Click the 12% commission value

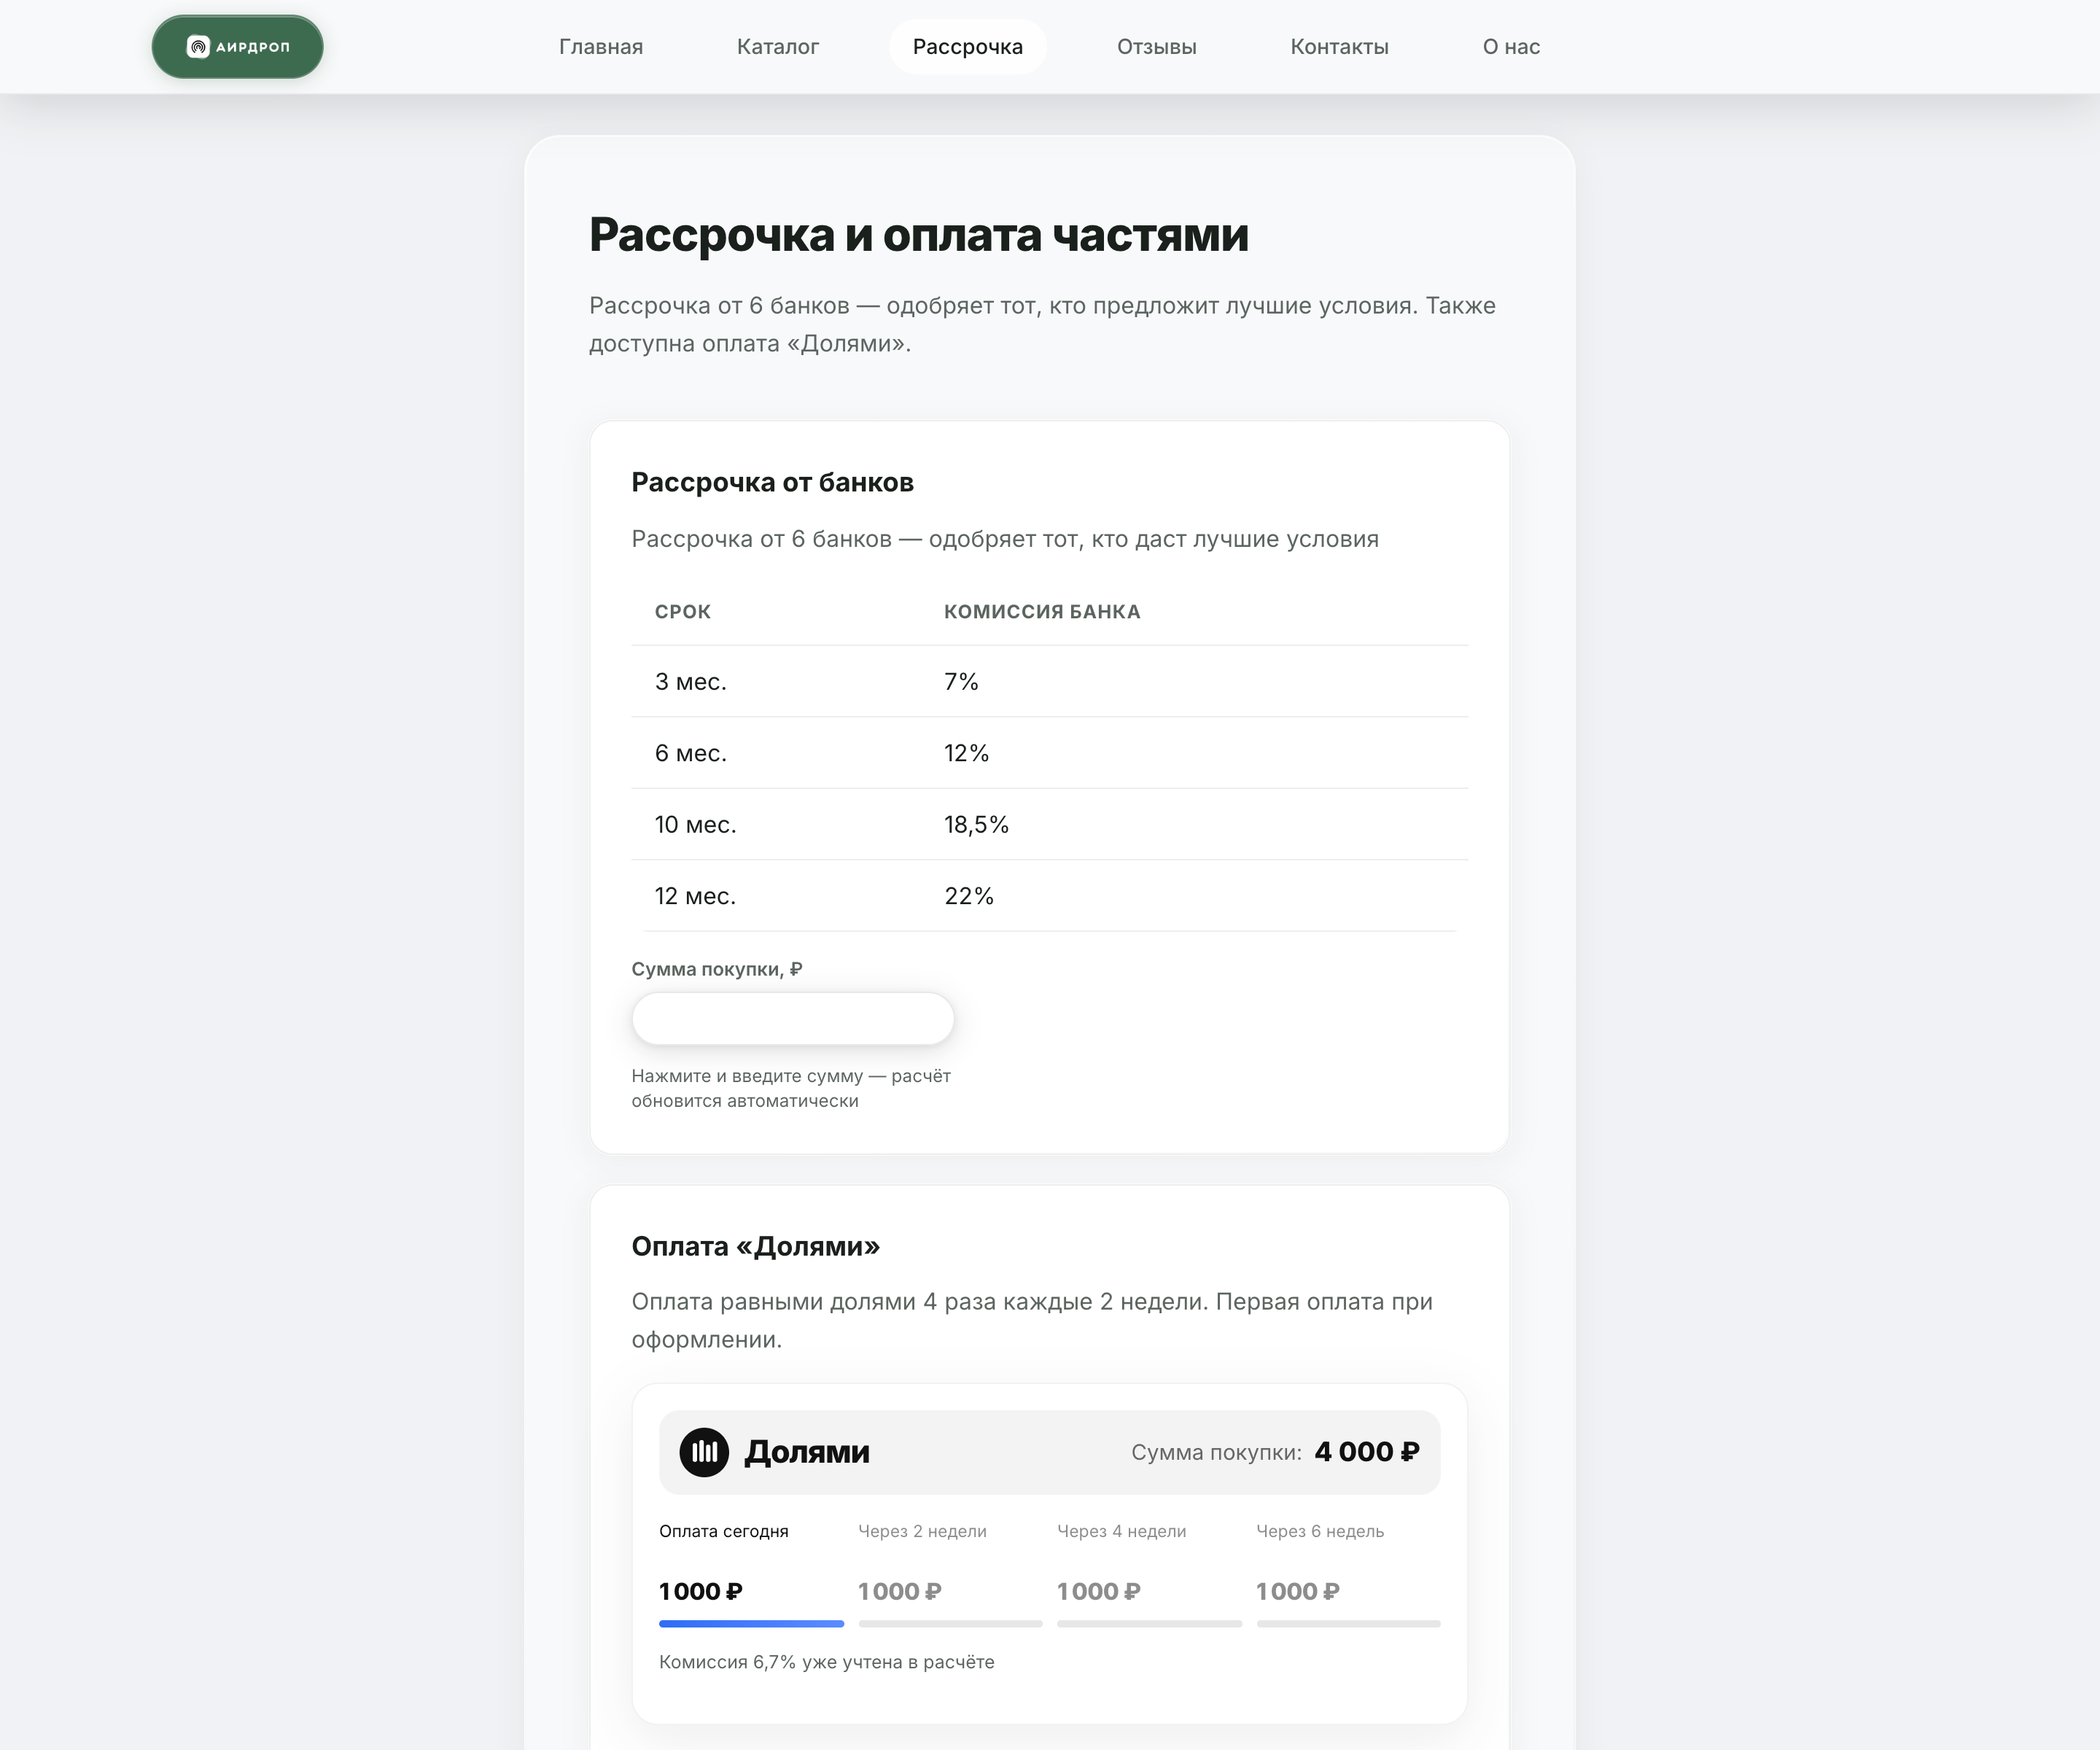(x=966, y=753)
